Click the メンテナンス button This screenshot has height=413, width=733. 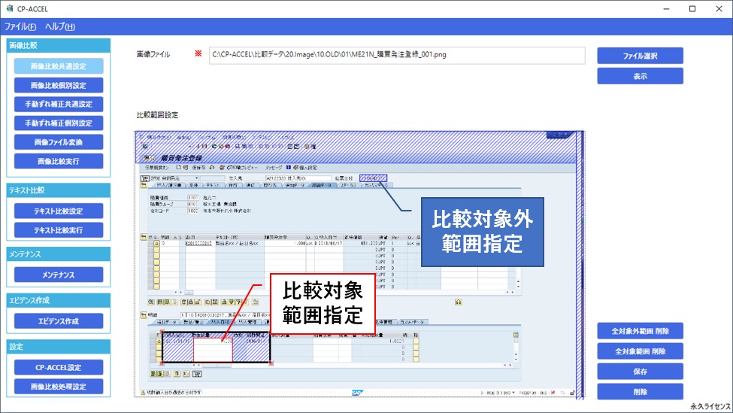point(59,275)
